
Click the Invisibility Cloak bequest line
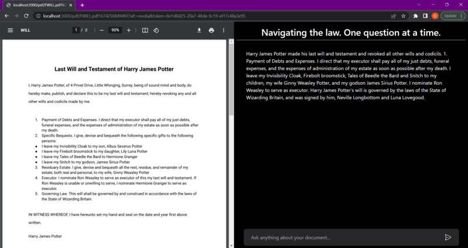tap(92, 146)
